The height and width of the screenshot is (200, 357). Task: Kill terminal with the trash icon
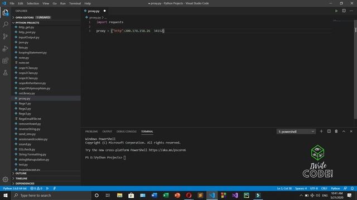tap(336, 131)
